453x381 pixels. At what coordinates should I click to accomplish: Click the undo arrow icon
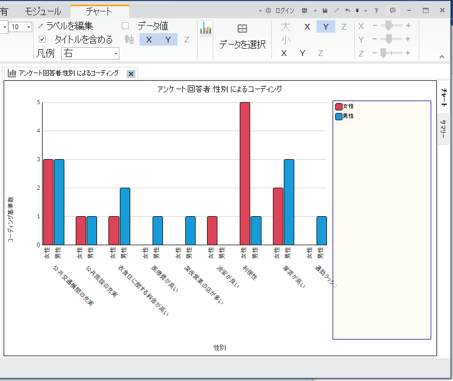point(347,10)
